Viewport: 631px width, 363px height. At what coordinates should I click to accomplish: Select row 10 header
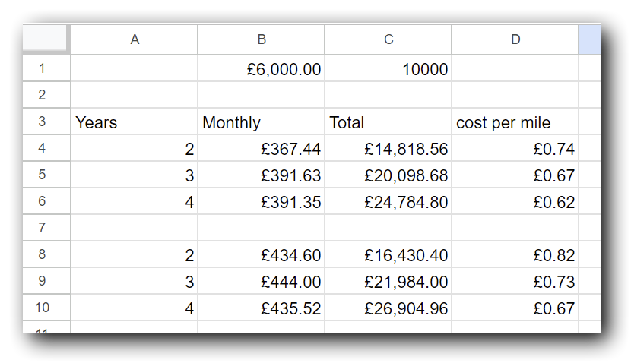[x=42, y=308]
